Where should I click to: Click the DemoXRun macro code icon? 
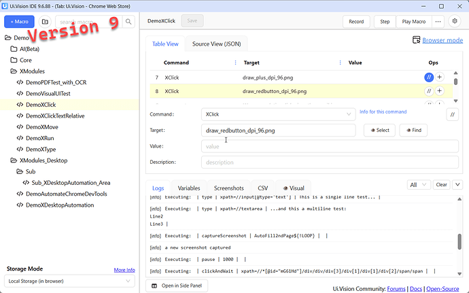pyautogui.click(x=20, y=138)
